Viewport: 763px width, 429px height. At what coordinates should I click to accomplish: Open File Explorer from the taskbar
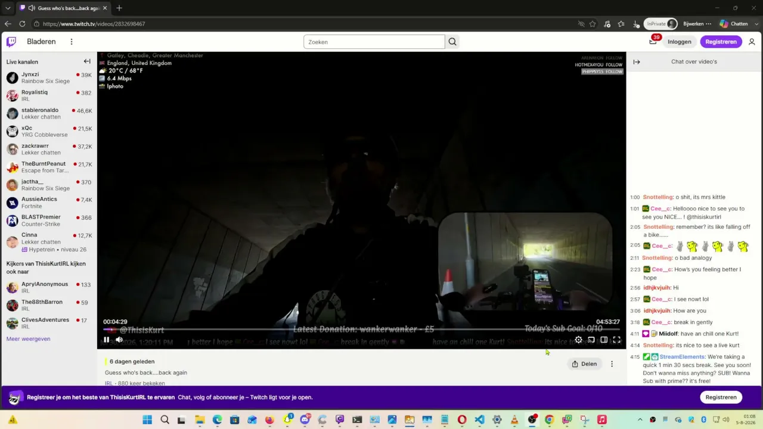200,420
